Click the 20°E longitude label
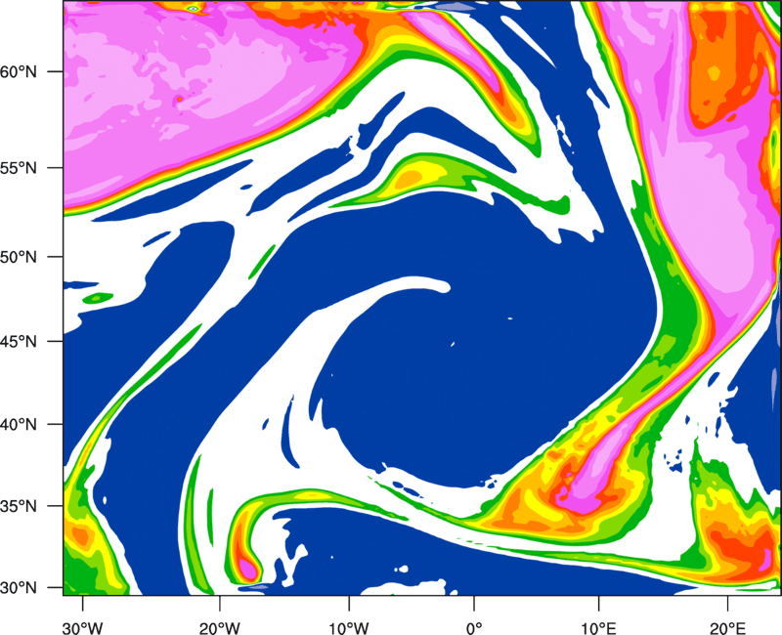The image size is (782, 635). 727,628
